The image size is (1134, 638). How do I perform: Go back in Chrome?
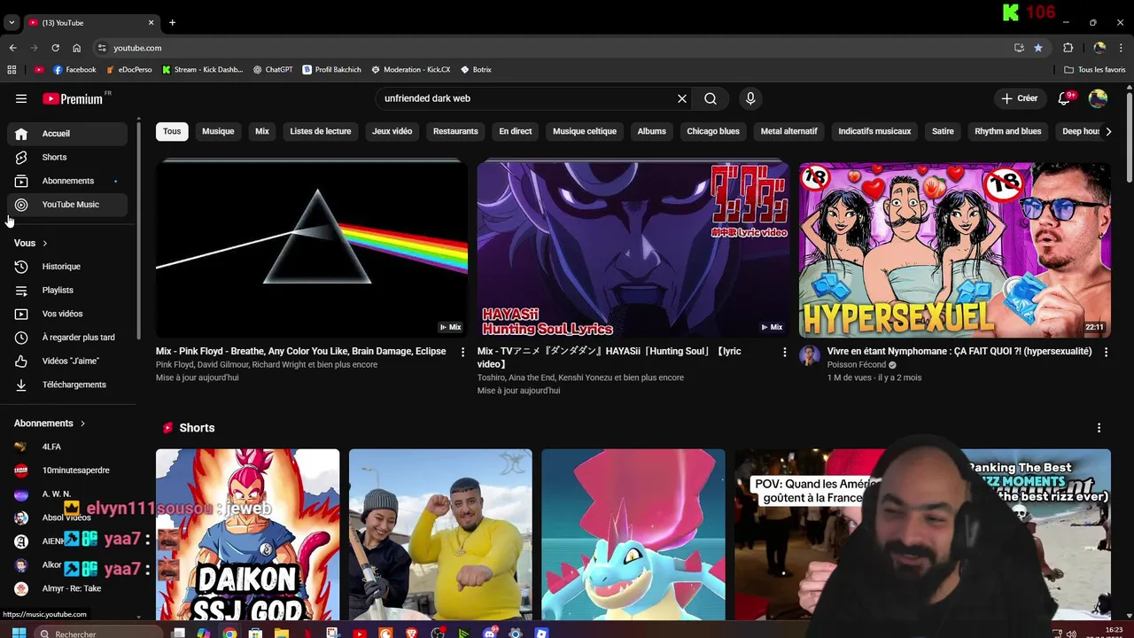pyautogui.click(x=12, y=48)
